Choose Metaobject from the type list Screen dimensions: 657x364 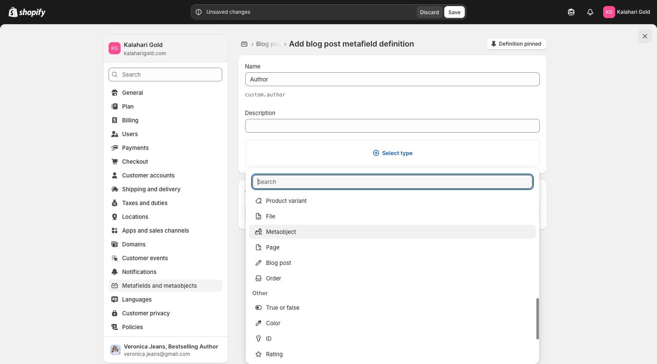pos(281,232)
